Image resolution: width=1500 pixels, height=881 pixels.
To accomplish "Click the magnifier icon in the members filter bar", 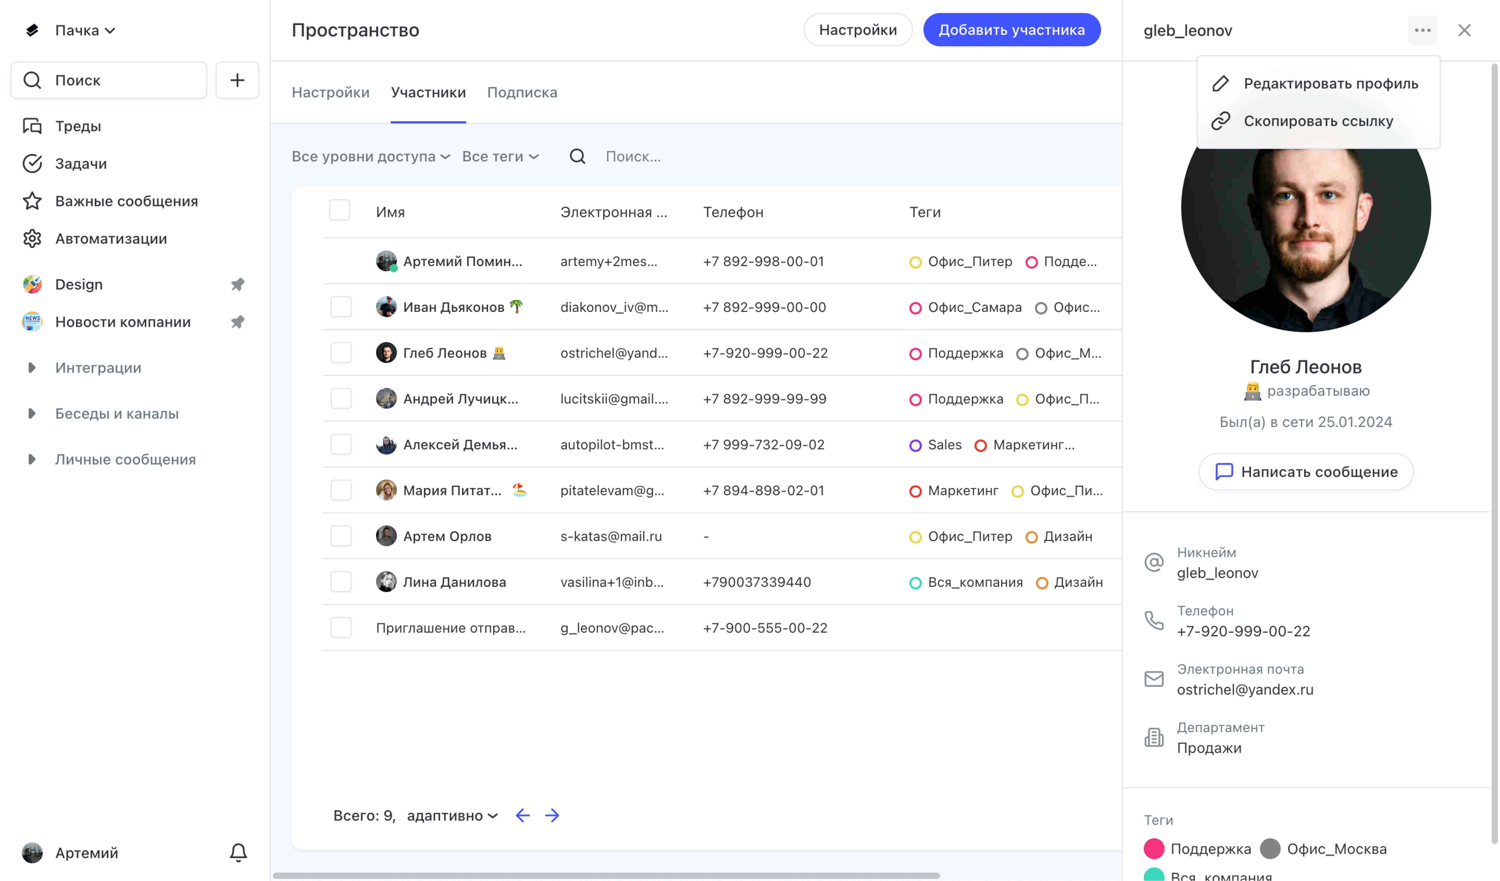I will (x=577, y=156).
